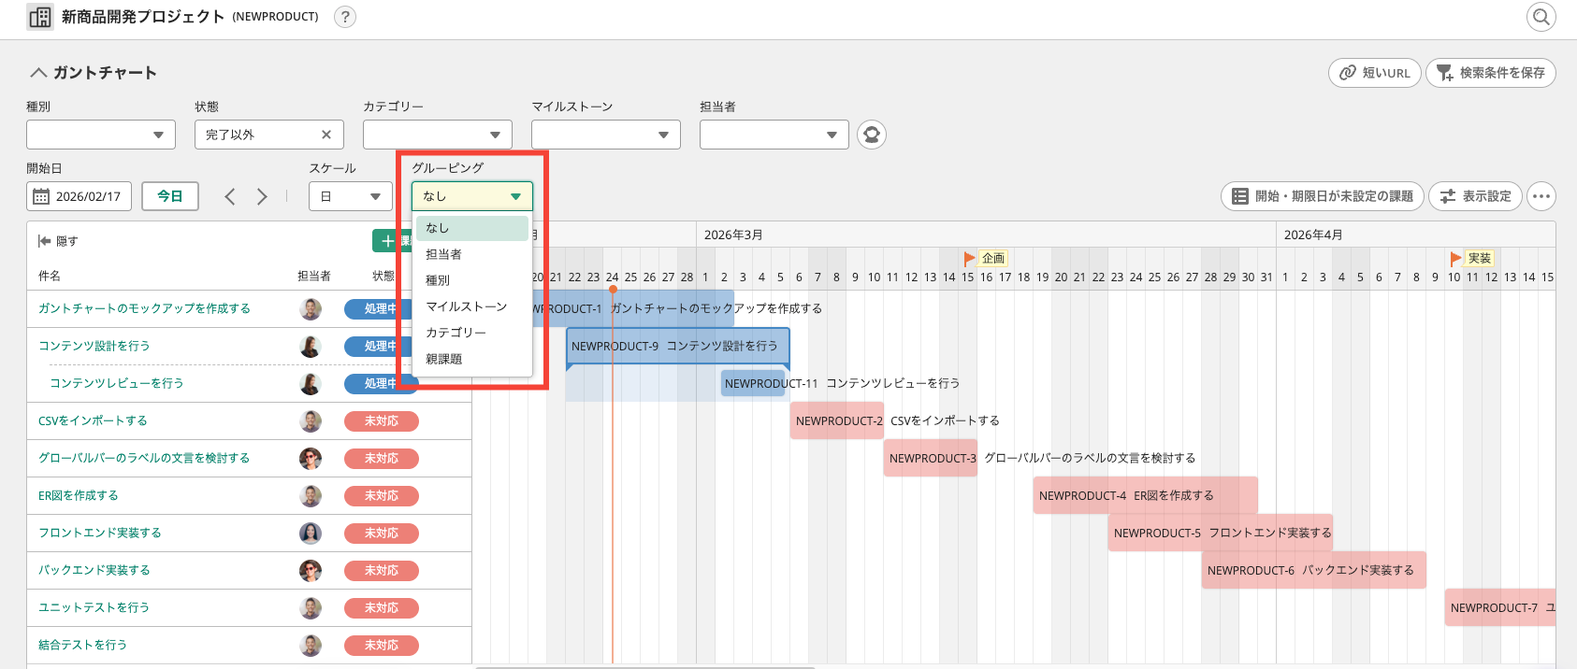Open the 開始日 date field 2026/02/17
The height and width of the screenshot is (669, 1577).
tap(79, 196)
